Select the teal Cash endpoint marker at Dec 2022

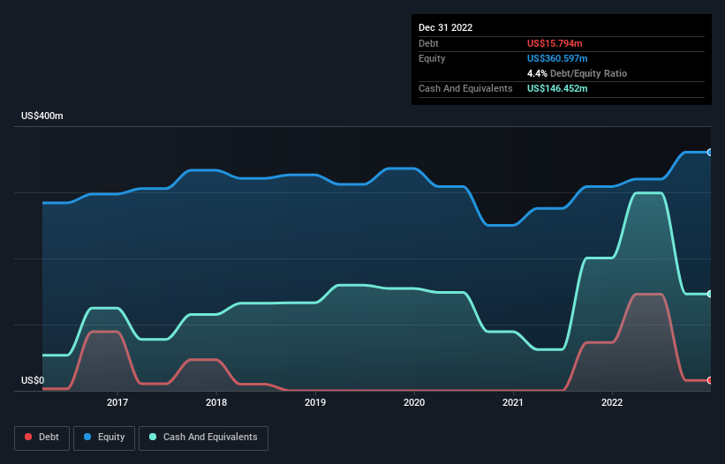point(710,294)
